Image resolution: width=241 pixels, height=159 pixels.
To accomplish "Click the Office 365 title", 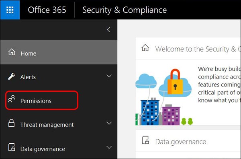I will coord(47,10).
